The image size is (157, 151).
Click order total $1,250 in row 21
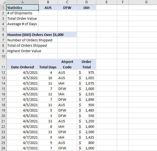pyautogui.click(x=86, y=121)
